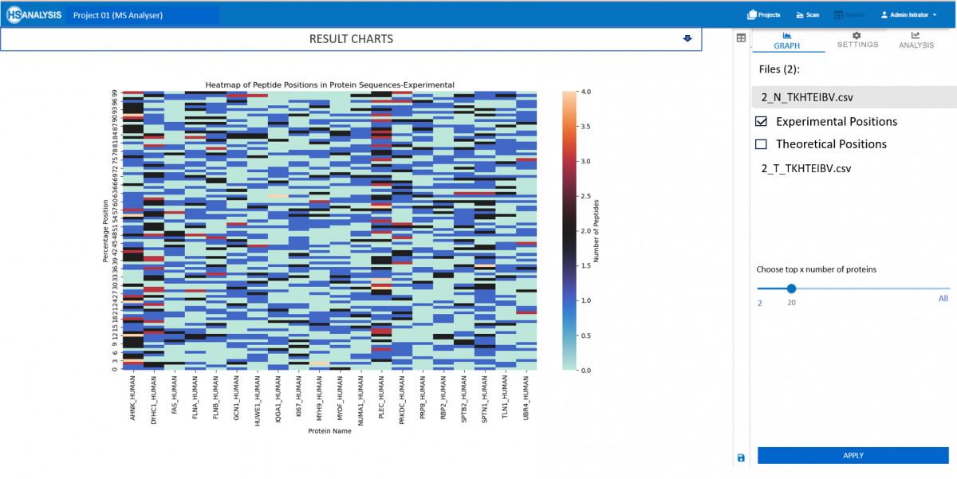Download the result chart via arrow icon
The image size is (957, 479).
[x=687, y=38]
